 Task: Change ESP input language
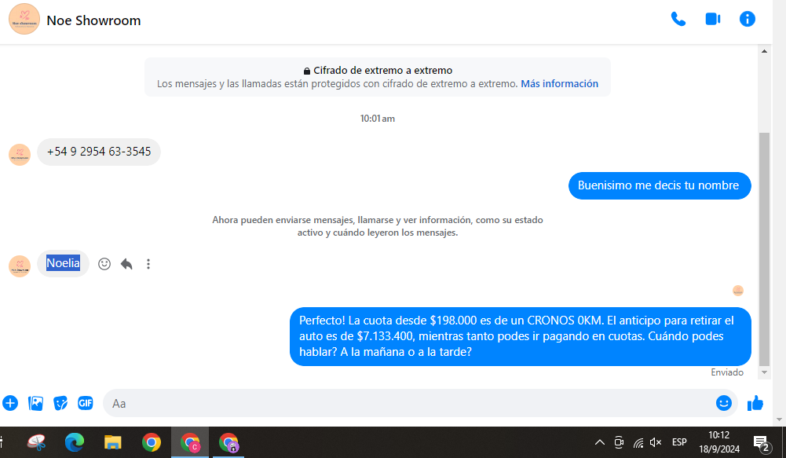pos(679,442)
